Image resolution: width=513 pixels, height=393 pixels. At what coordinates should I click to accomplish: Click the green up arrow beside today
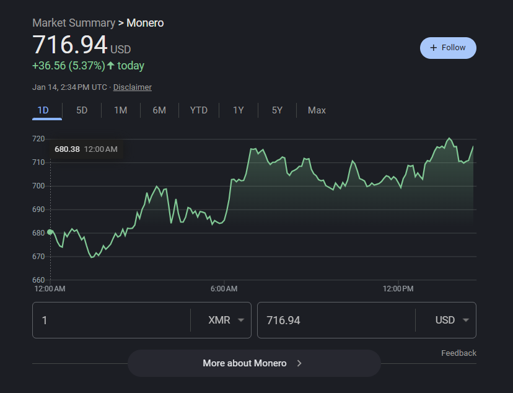point(110,66)
